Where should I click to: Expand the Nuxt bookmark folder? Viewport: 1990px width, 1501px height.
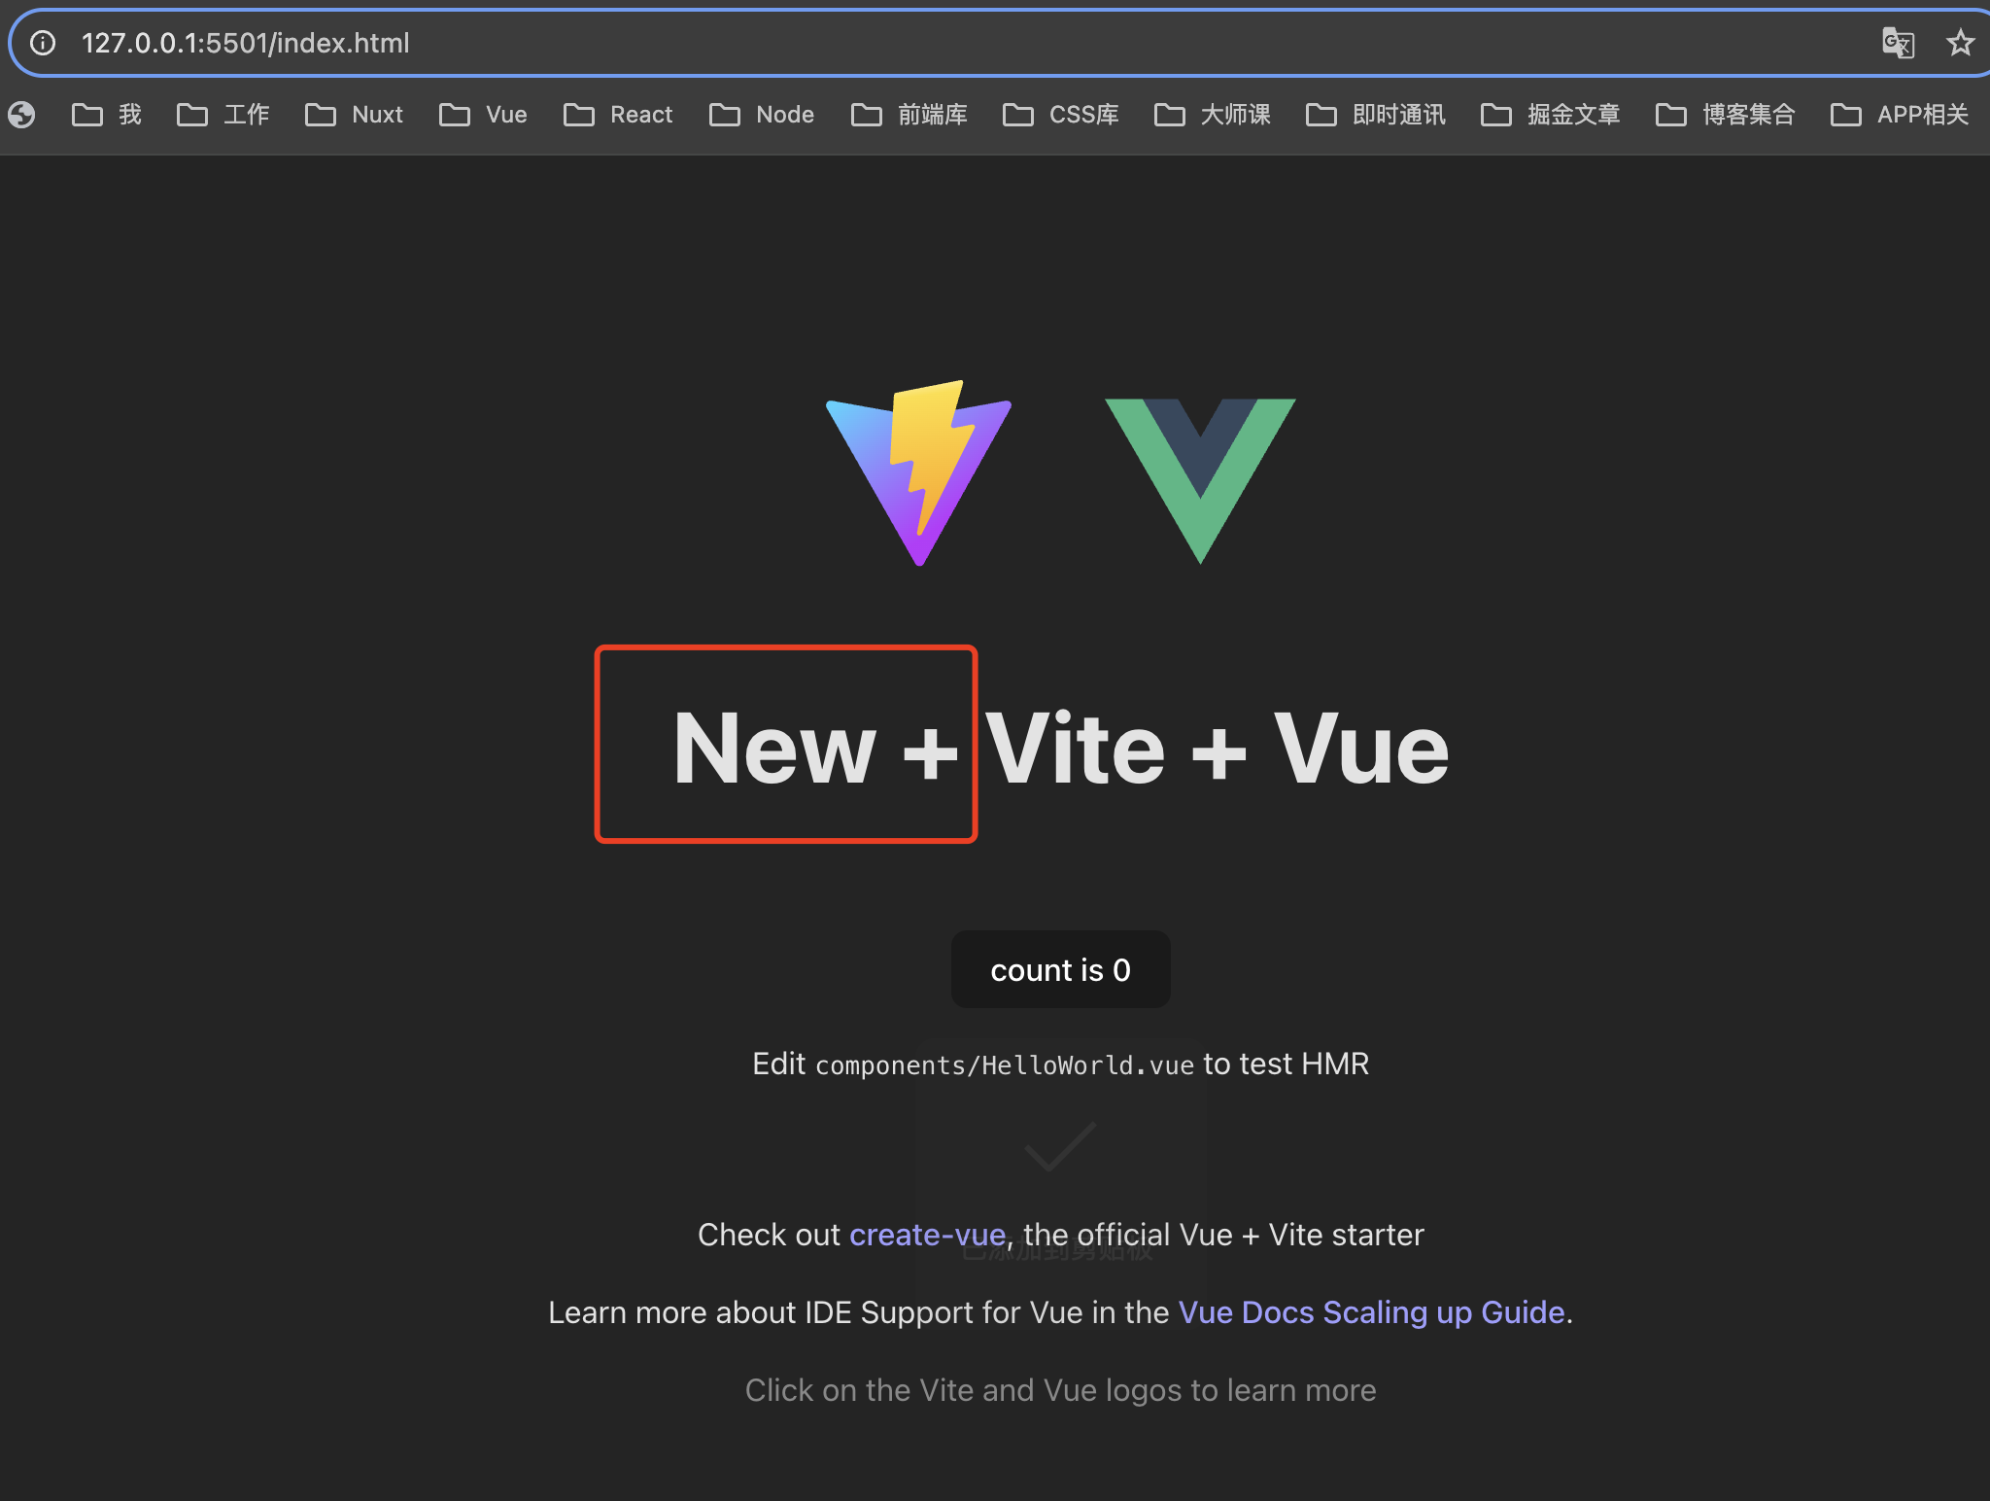point(354,115)
